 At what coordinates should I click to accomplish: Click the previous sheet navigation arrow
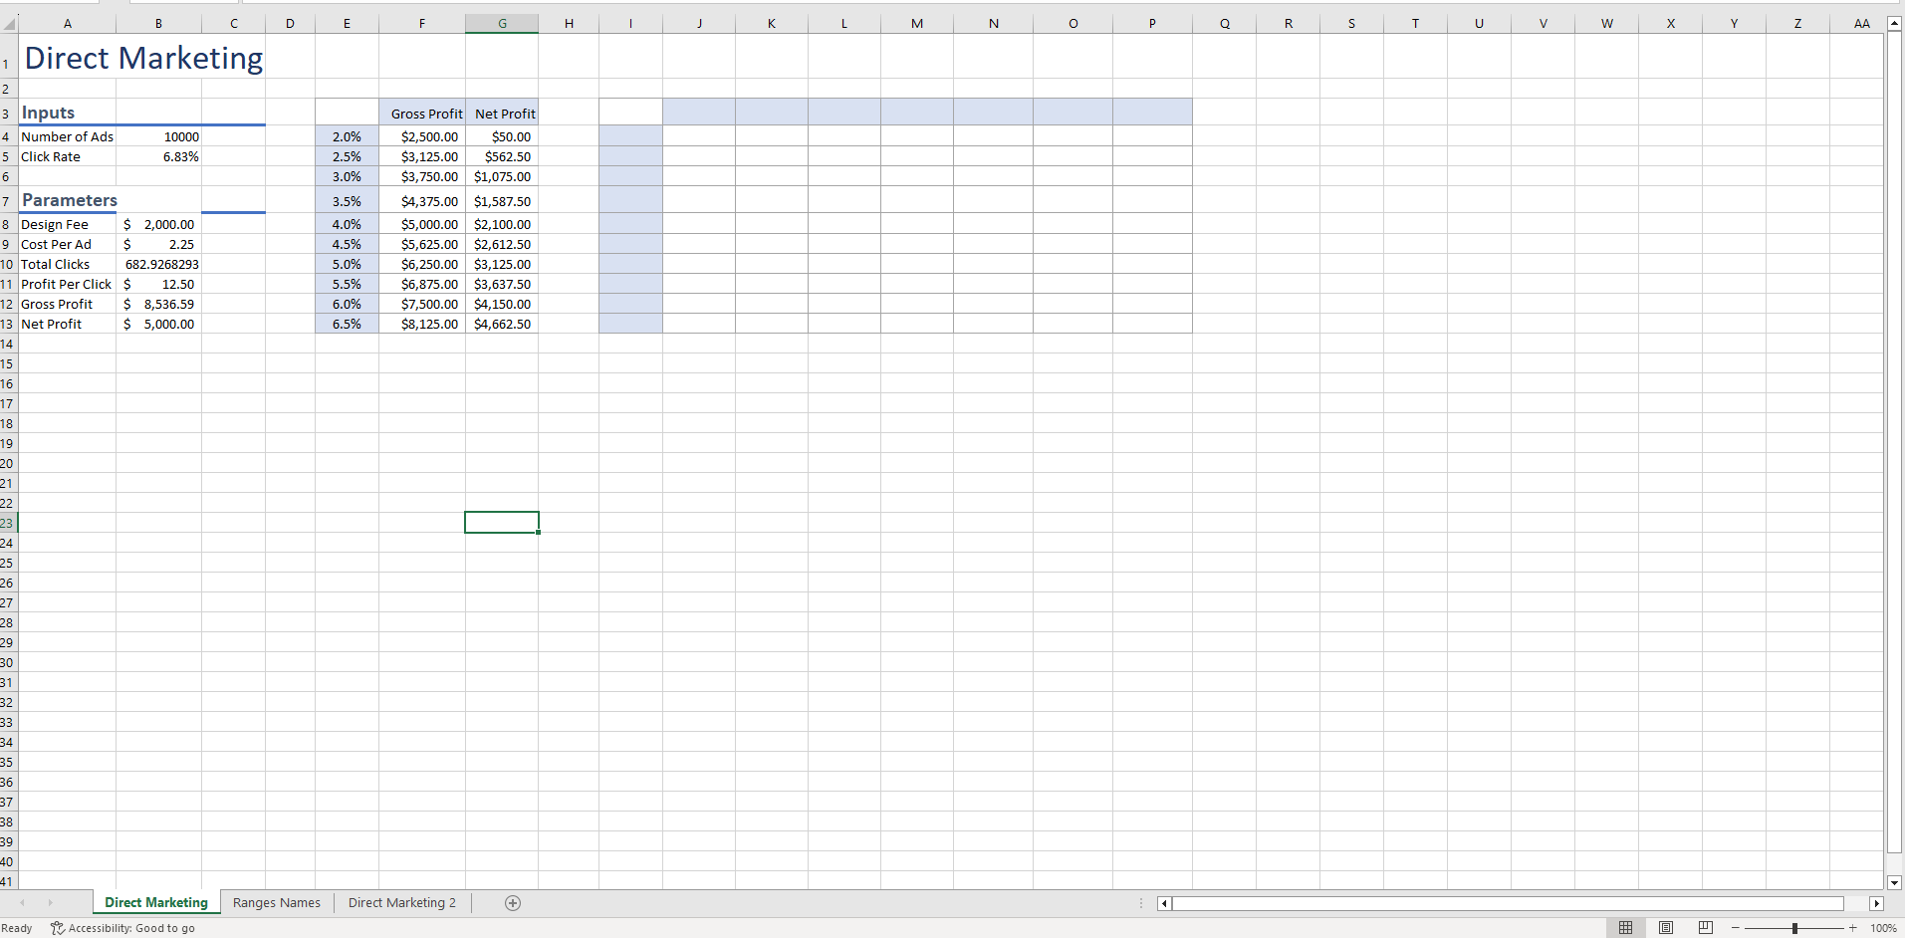pyautogui.click(x=22, y=903)
